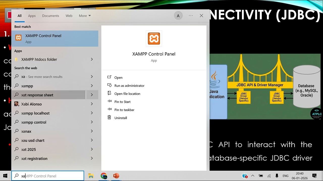Open File Explorer from the taskbar
This screenshot has height=181, width=323.
pos(91,176)
